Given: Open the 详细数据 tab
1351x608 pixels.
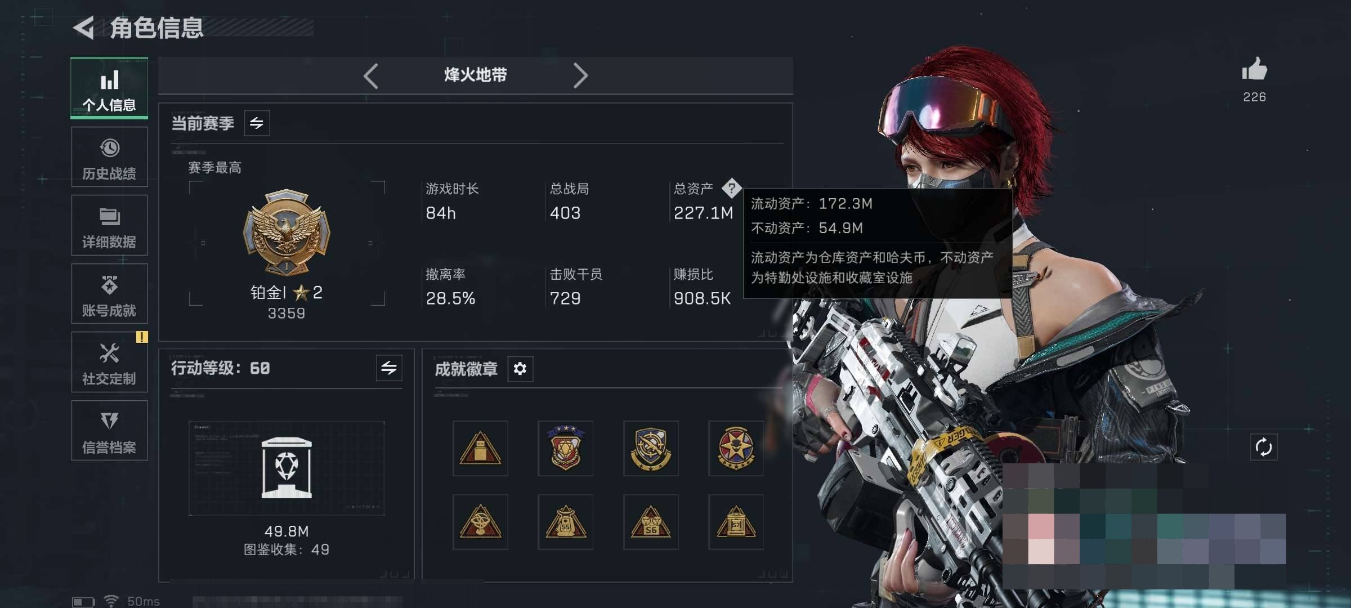Looking at the screenshot, I should [x=109, y=225].
